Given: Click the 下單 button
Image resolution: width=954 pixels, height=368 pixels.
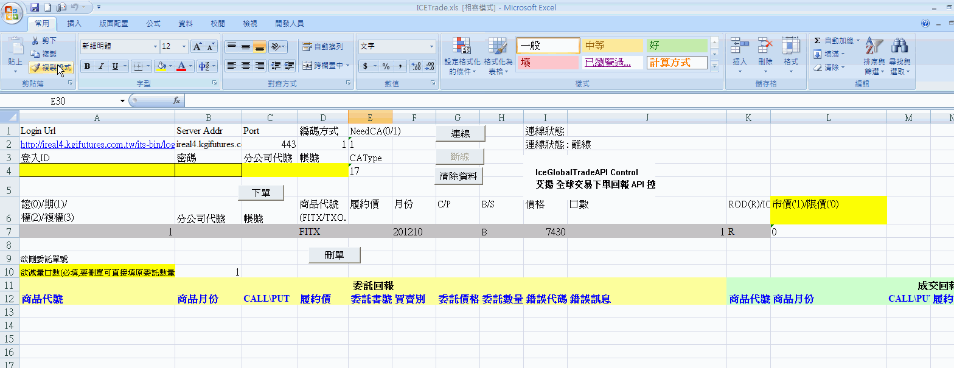Looking at the screenshot, I should 261,193.
